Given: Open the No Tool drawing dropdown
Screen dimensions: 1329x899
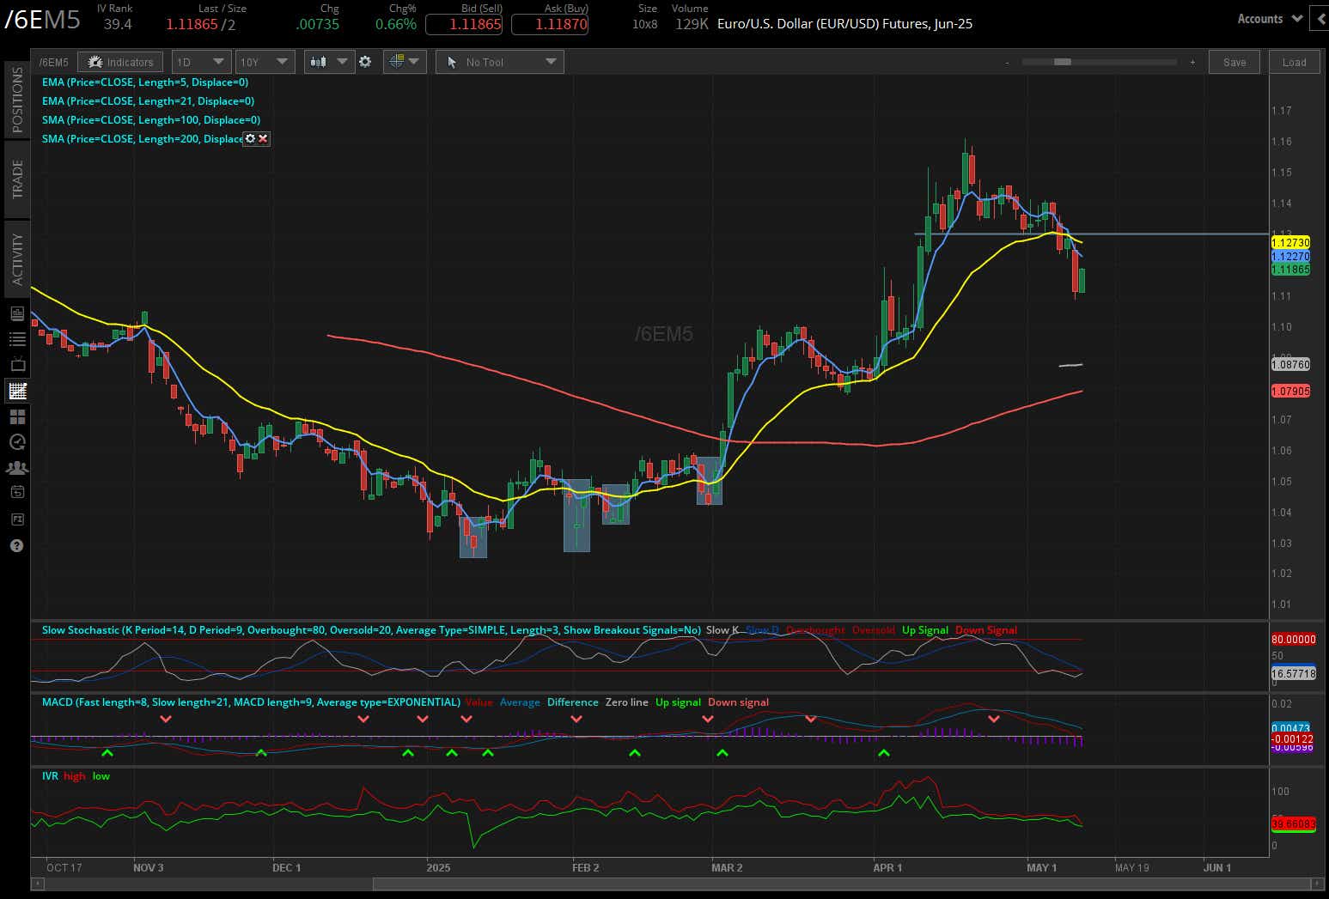Looking at the screenshot, I should (x=499, y=61).
